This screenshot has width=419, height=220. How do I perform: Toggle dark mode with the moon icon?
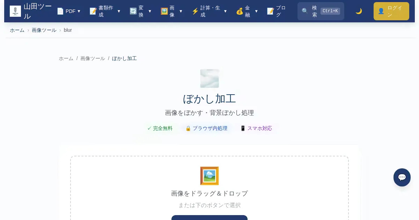(x=359, y=11)
